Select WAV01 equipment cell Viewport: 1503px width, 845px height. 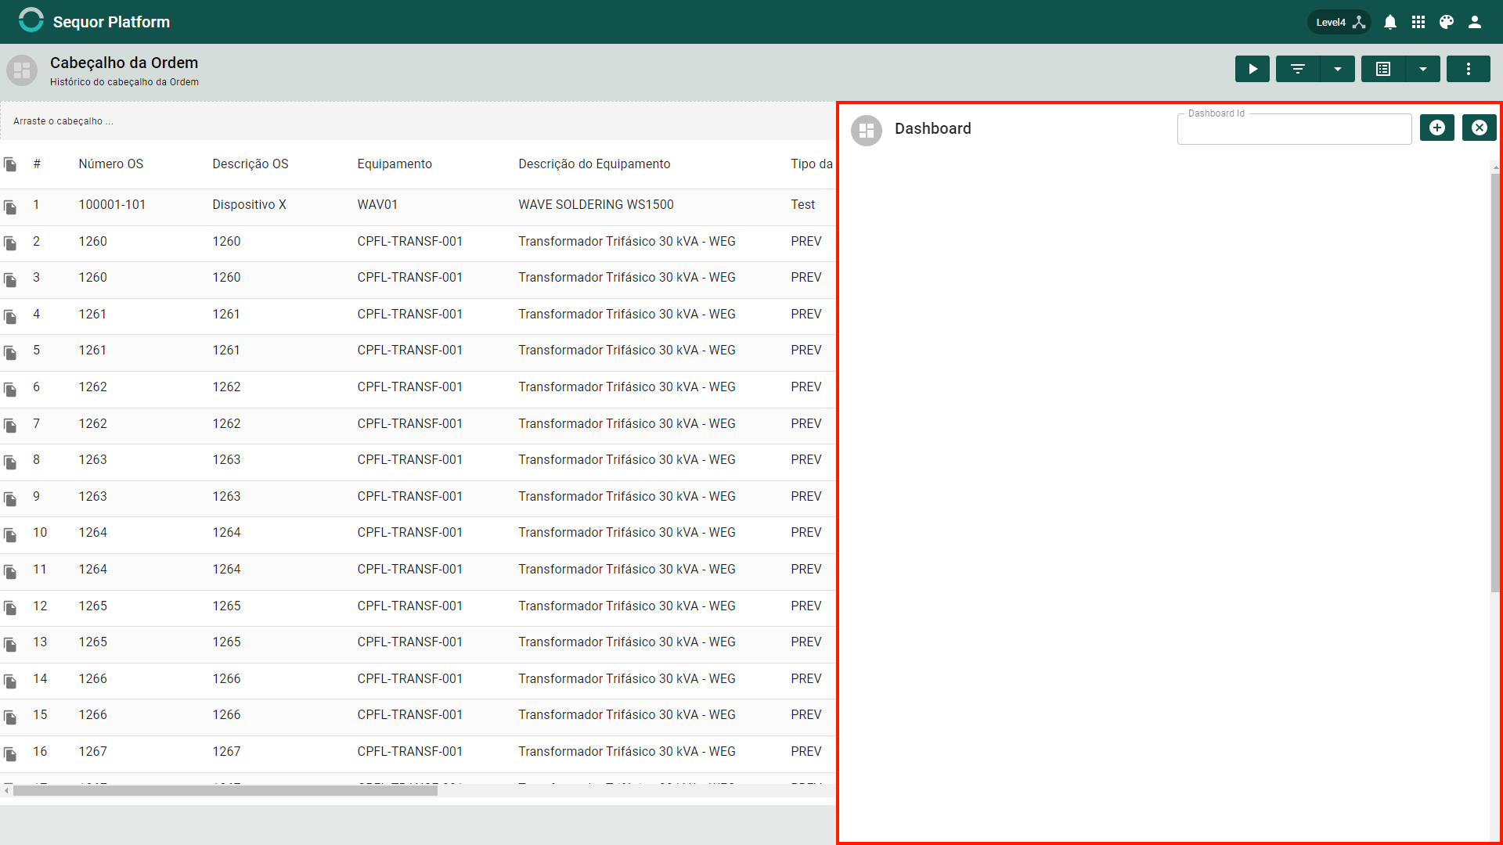pyautogui.click(x=377, y=204)
